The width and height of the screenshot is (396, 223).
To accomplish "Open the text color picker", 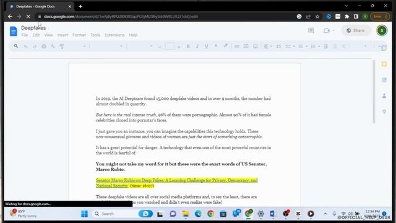I will (x=216, y=46).
